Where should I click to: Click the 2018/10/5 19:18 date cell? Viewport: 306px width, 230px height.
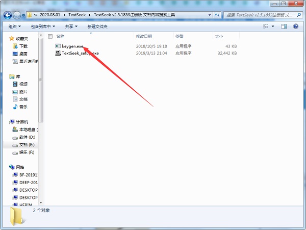pos(151,46)
